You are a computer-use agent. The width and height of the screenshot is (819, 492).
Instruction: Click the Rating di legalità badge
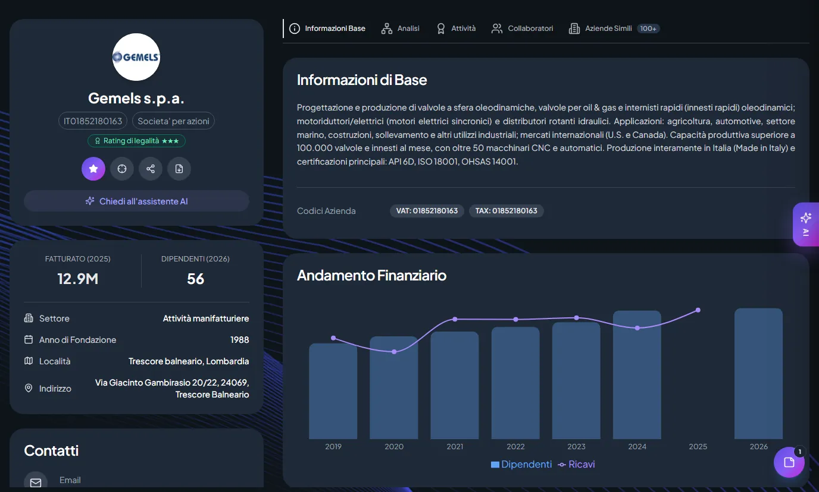pyautogui.click(x=136, y=141)
